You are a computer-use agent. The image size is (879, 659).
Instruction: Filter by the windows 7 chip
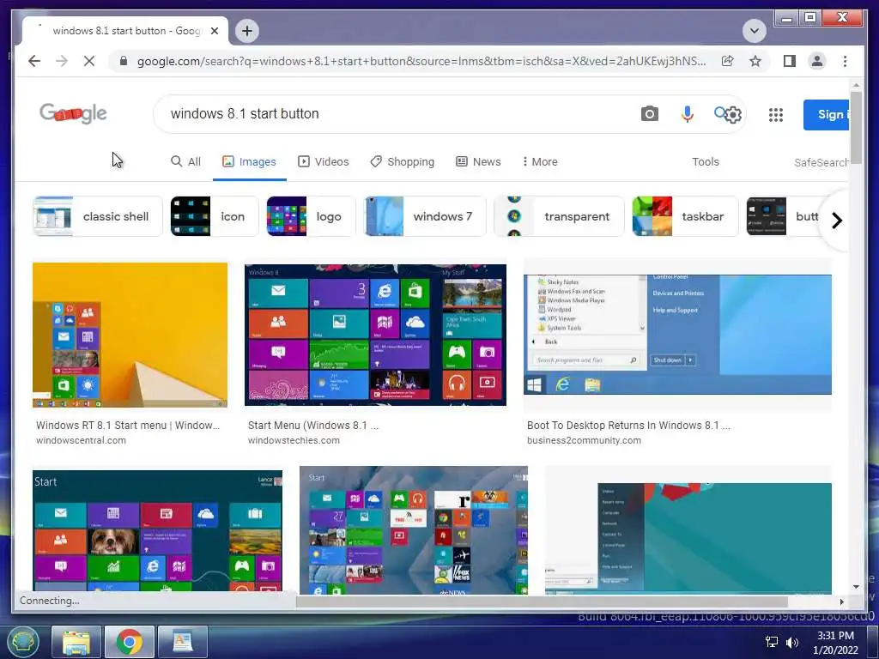coord(425,216)
